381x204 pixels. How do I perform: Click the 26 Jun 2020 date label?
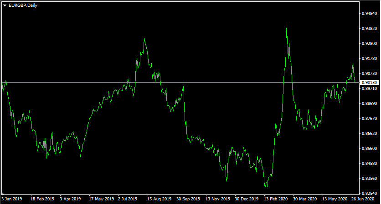click(x=363, y=199)
